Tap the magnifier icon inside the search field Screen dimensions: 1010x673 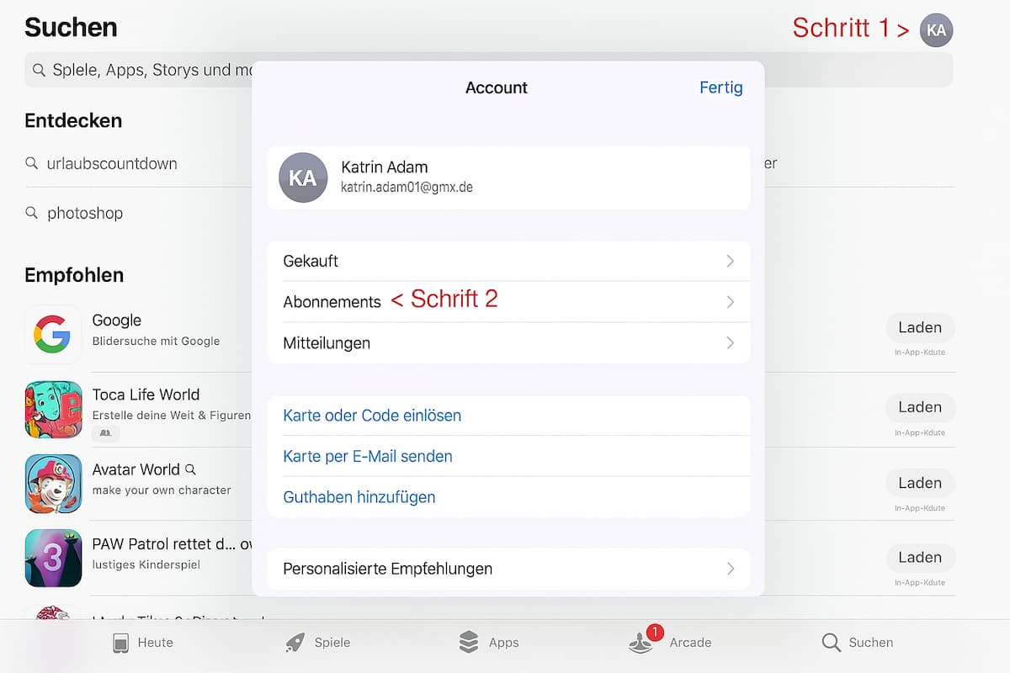pyautogui.click(x=40, y=69)
